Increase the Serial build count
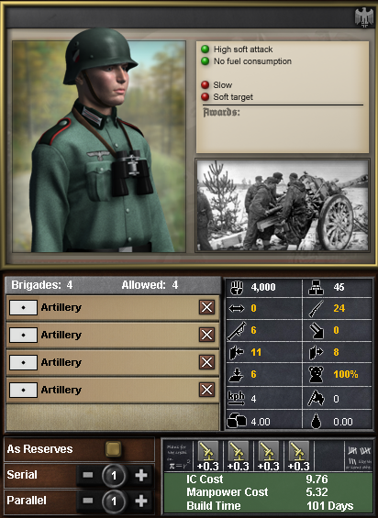 coord(141,476)
